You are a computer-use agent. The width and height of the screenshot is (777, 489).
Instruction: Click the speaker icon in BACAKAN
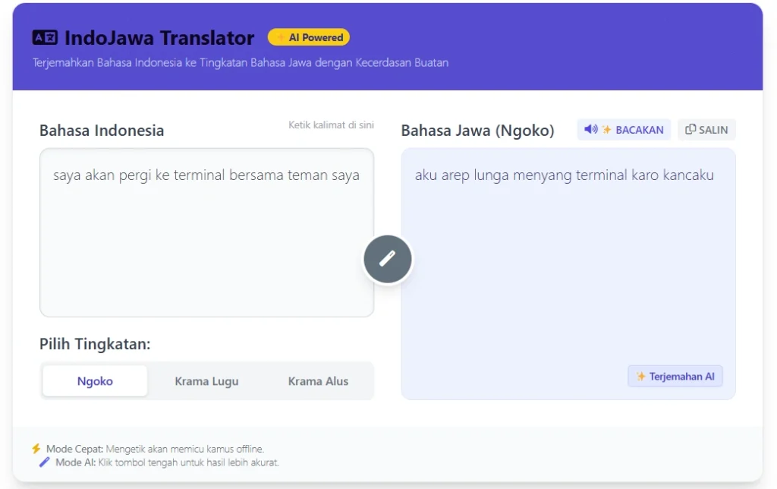(591, 129)
